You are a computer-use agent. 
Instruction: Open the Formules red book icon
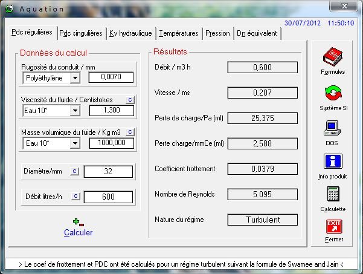point(333,57)
